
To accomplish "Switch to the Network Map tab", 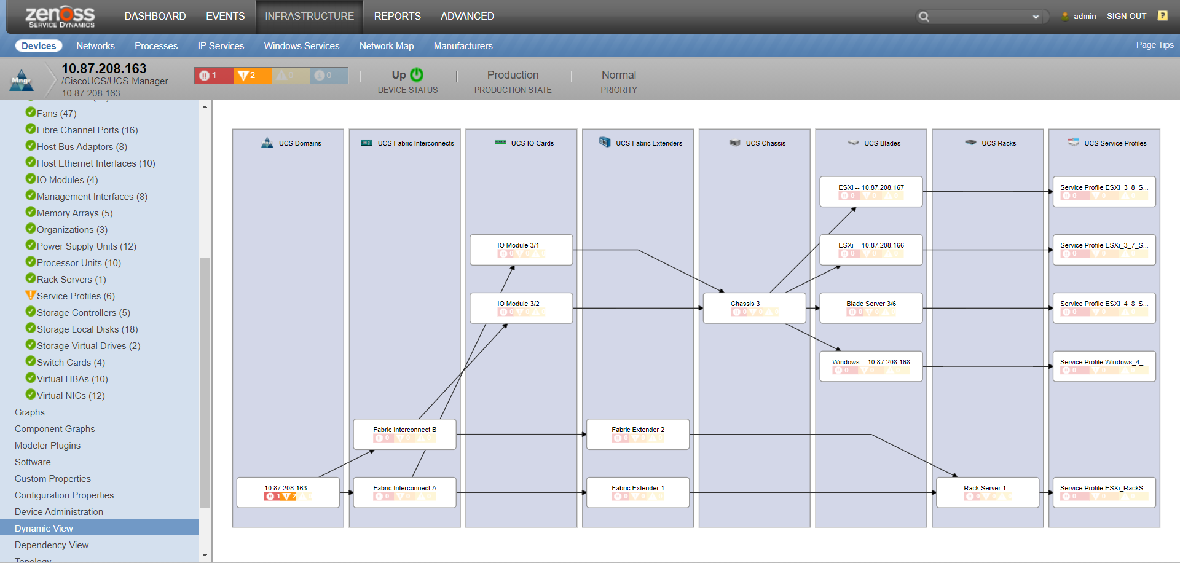I will click(387, 46).
